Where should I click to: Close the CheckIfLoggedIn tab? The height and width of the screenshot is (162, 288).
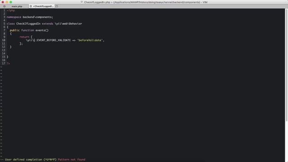coord(31,6)
